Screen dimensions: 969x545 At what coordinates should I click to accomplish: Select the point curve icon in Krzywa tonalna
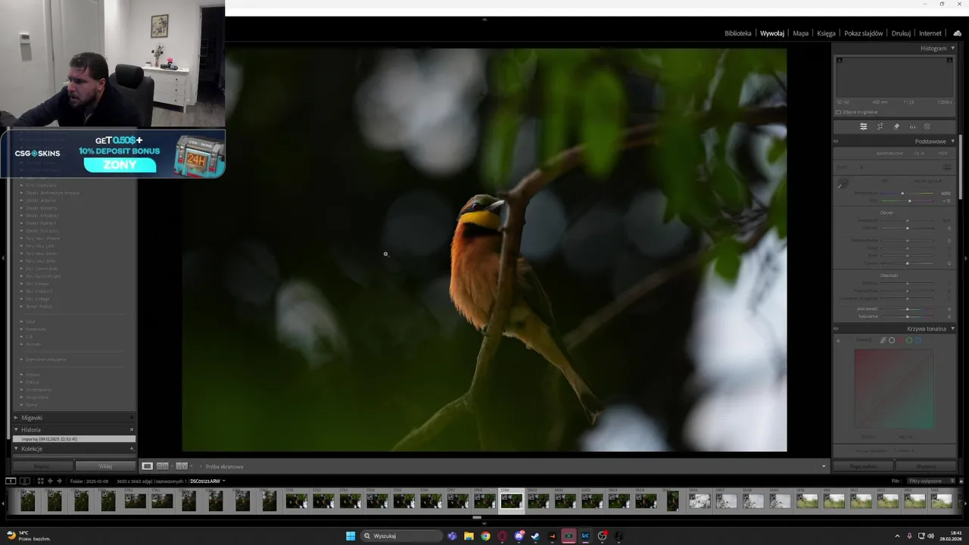[892, 341]
